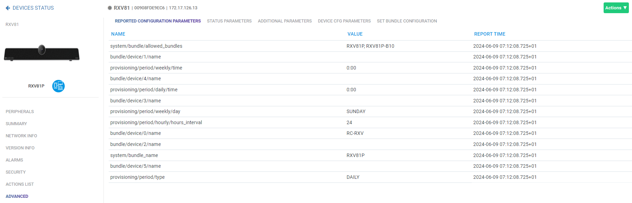
Task: Go back via Devices Status arrow
Action: 8,8
